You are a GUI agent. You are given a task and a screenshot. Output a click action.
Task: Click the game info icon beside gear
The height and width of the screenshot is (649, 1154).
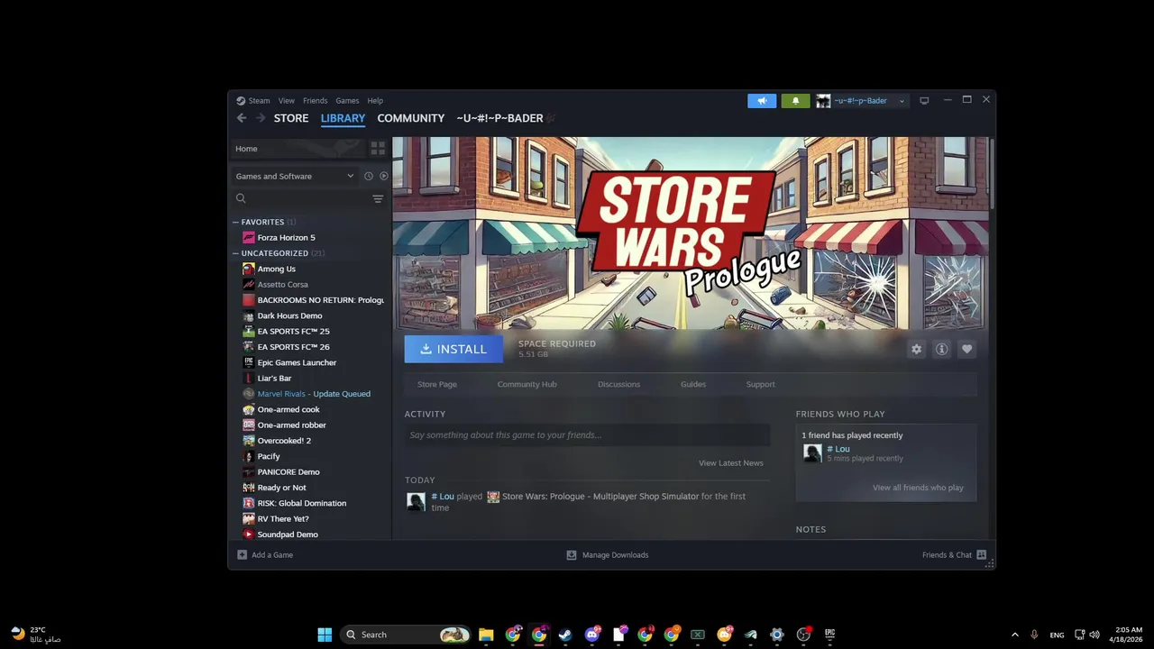pyautogui.click(x=941, y=349)
